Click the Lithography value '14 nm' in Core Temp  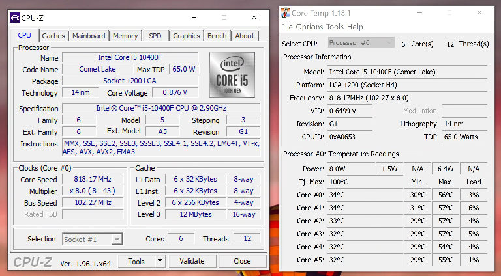(464, 124)
